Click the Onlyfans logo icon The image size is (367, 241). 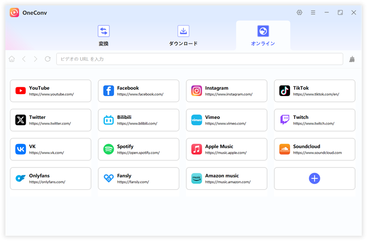pos(21,178)
